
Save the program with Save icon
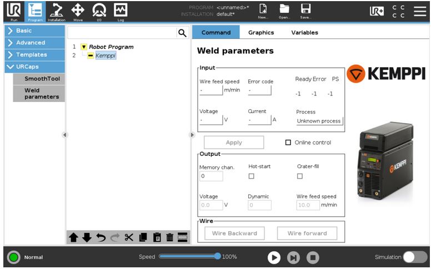pyautogui.click(x=305, y=12)
